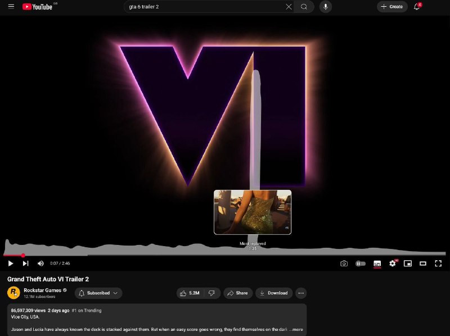Mute the video volume
The image size is (450, 336).
click(x=40, y=263)
